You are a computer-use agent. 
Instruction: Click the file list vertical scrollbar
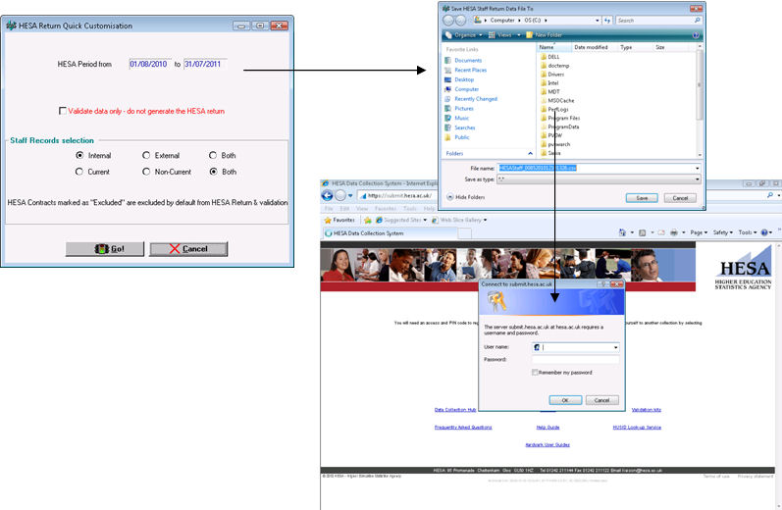(x=700, y=100)
